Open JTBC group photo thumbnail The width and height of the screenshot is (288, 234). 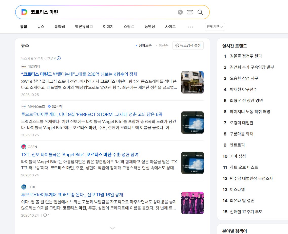coord(193,203)
